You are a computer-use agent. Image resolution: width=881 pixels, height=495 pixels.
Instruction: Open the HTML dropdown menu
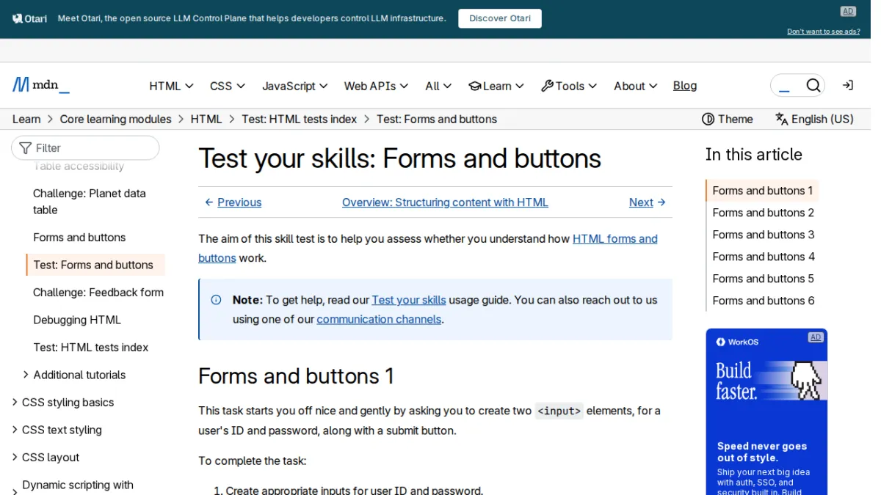point(171,86)
